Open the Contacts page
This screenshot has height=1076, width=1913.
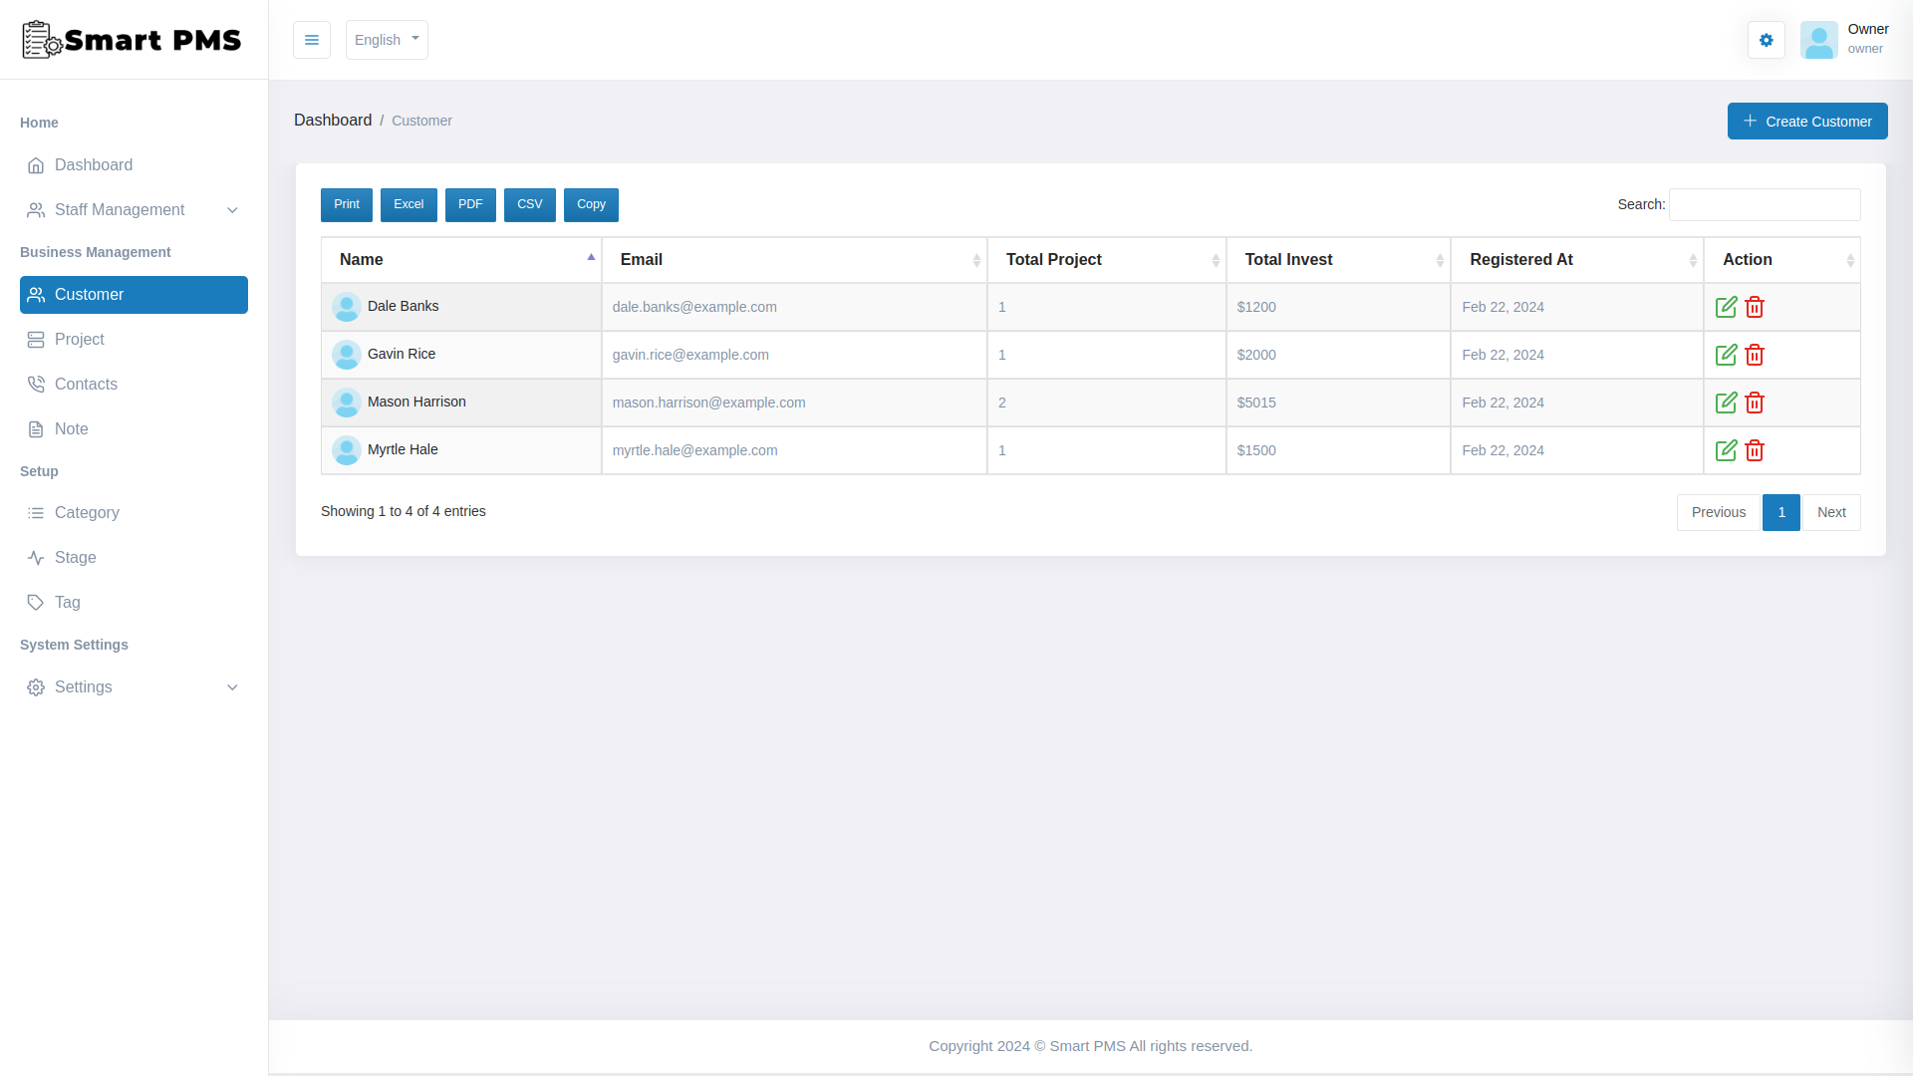(x=85, y=384)
